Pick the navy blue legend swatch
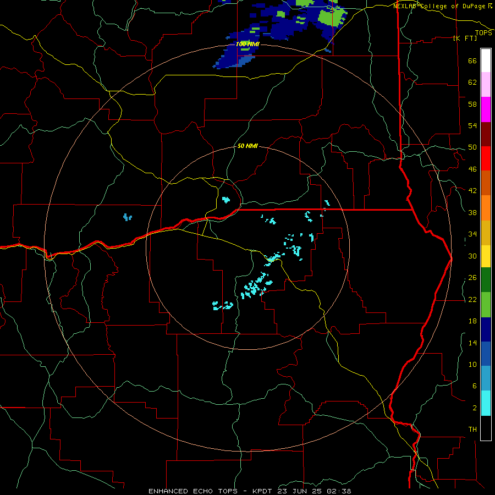Image resolution: width=495 pixels, height=495 pixels. click(486, 329)
